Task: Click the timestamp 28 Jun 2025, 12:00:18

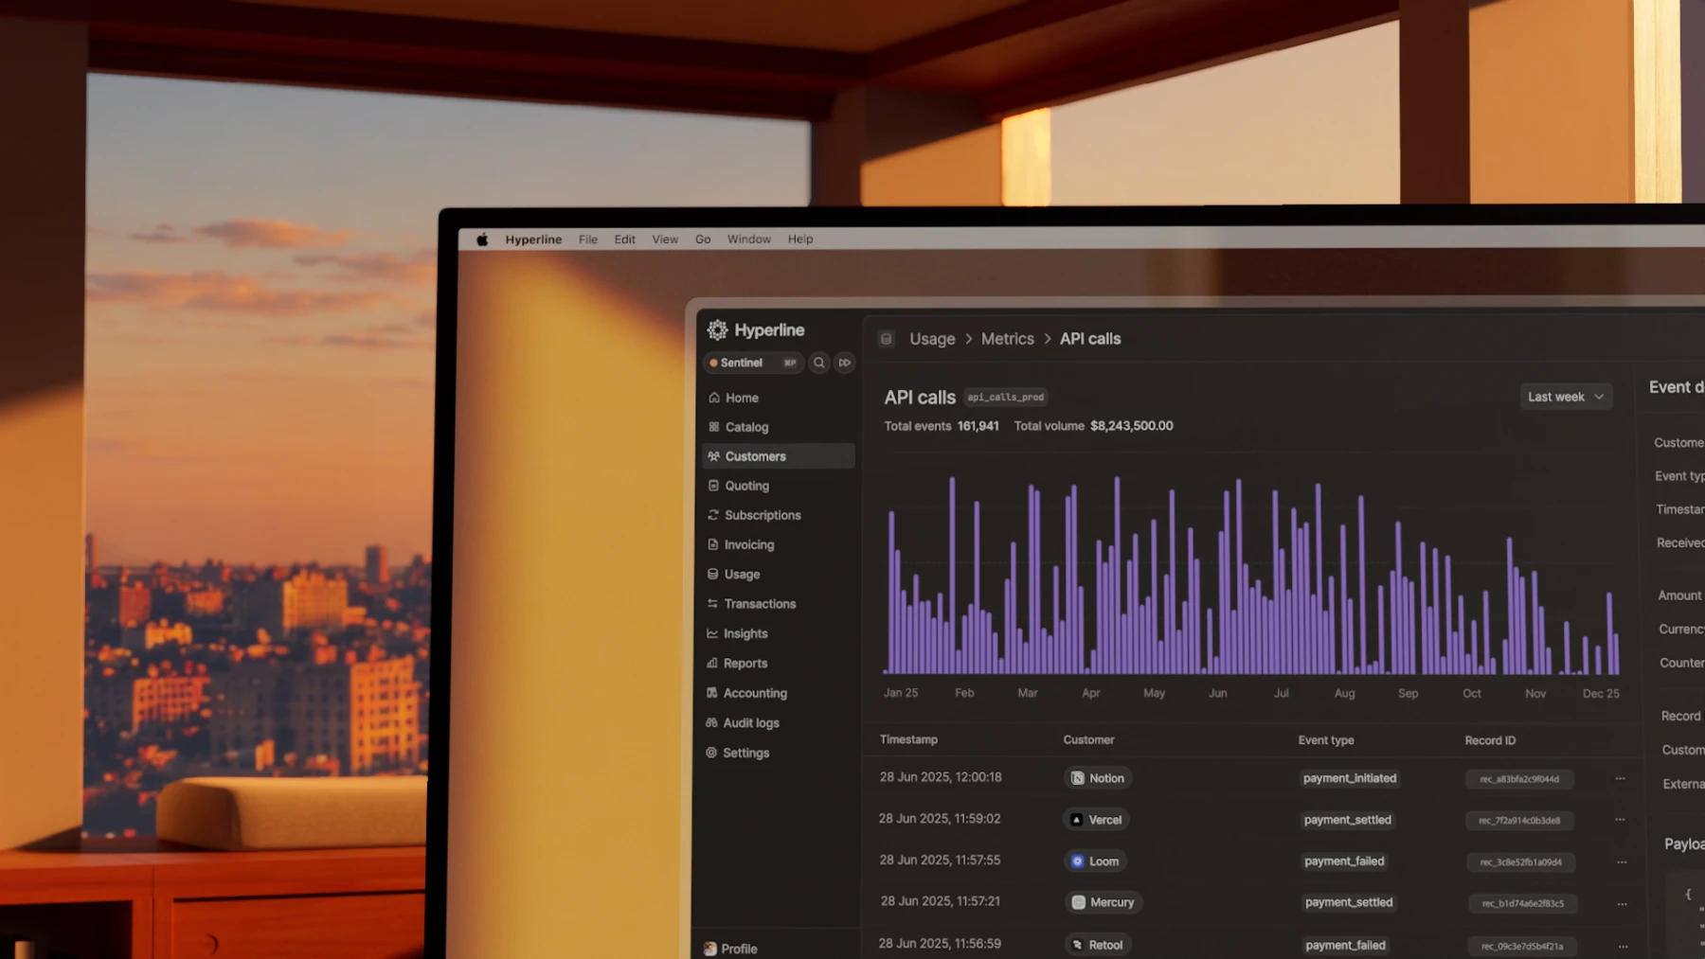Action: [941, 777]
